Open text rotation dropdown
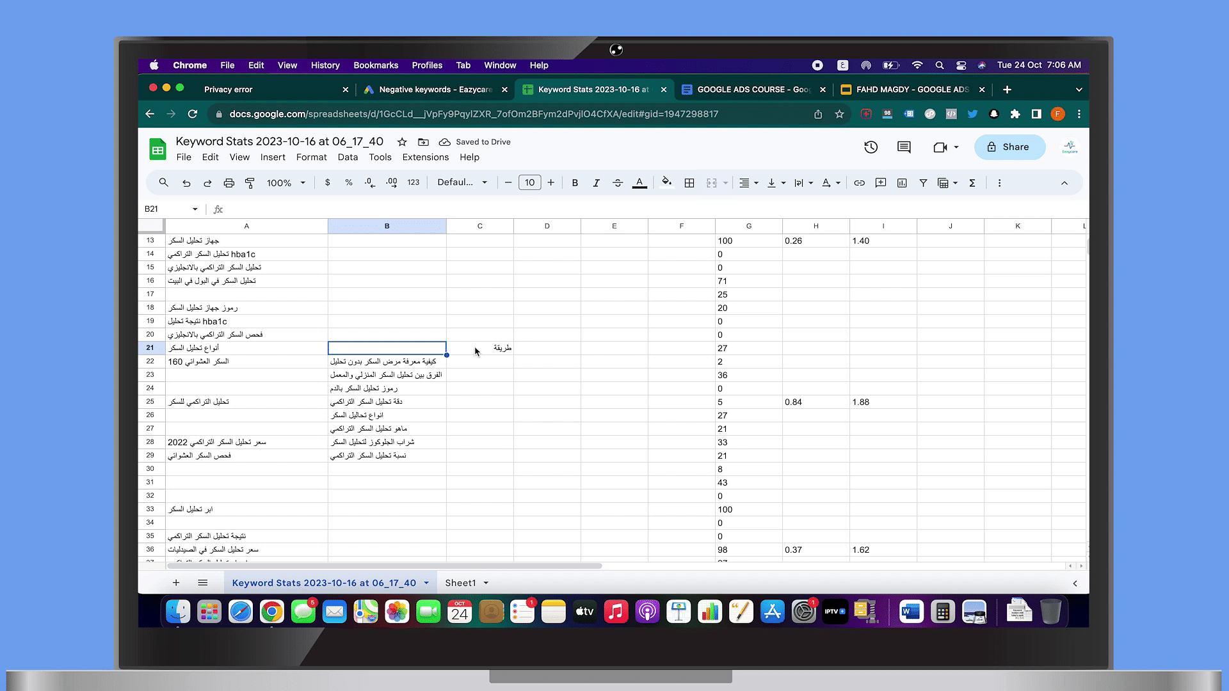The height and width of the screenshot is (691, 1229). click(831, 183)
